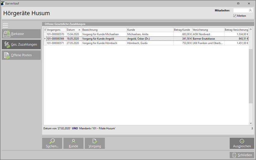Open the hamburger menu icon
Viewport: 256px width, 160px height.
point(5,25)
